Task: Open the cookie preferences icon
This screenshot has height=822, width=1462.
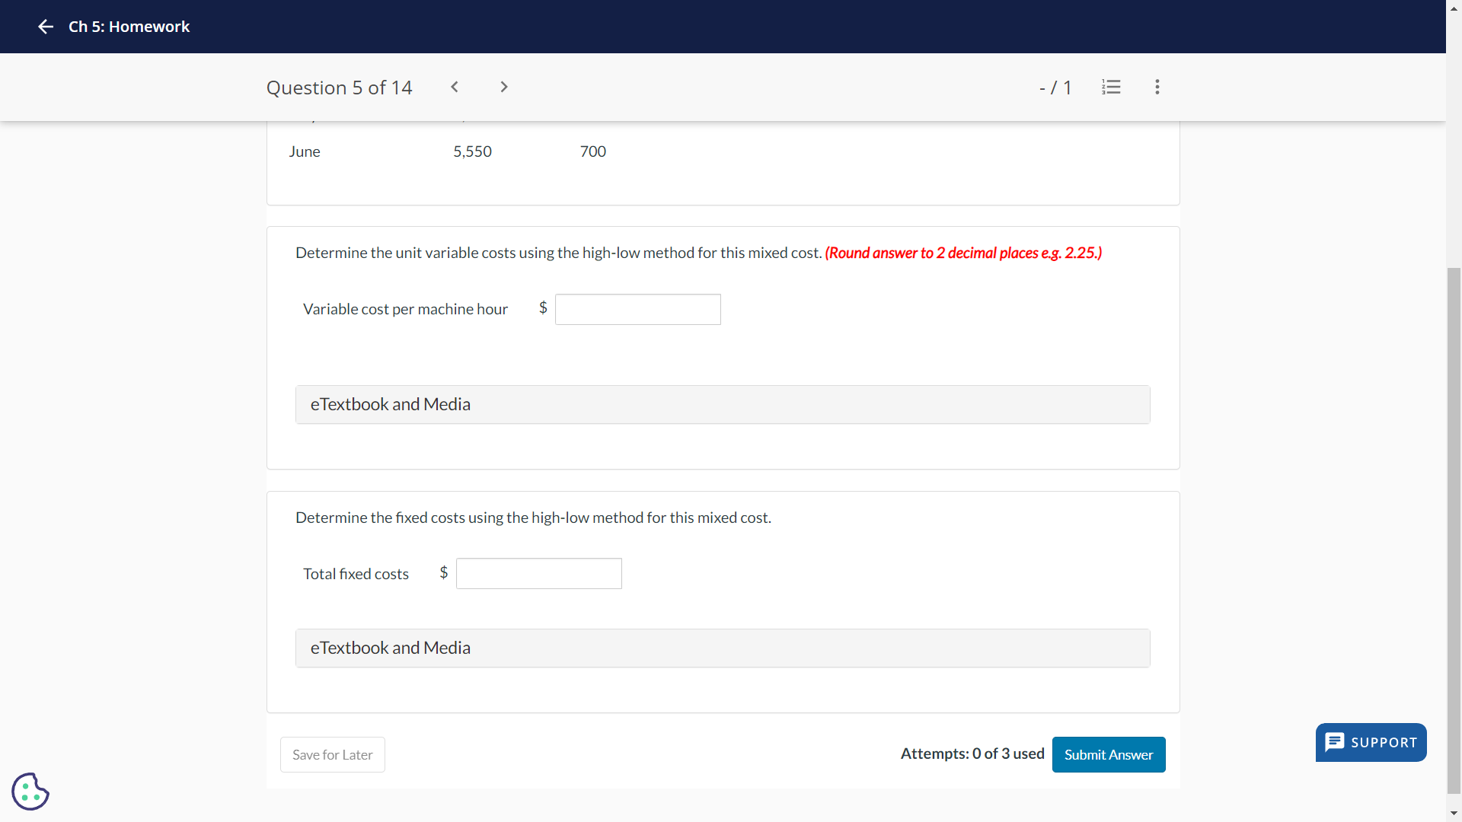Action: pyautogui.click(x=30, y=792)
